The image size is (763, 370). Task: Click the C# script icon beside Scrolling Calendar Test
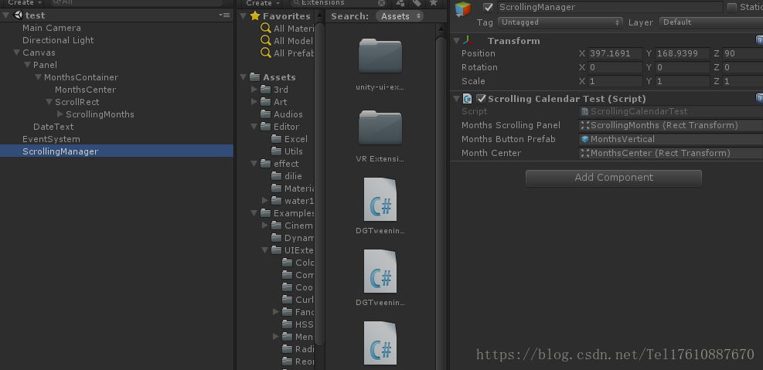tap(468, 98)
